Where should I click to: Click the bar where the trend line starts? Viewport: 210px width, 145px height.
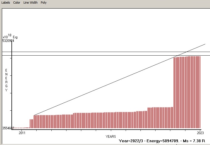(x=34, y=122)
